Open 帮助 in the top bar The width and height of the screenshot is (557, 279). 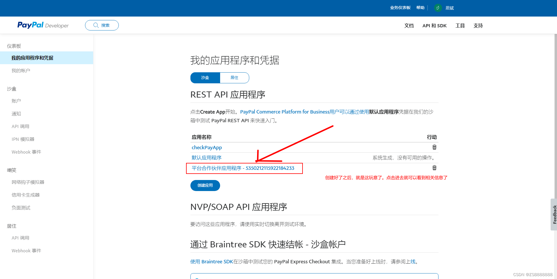[420, 8]
